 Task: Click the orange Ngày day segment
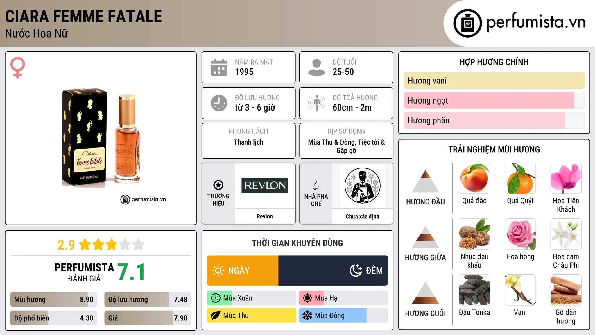tap(243, 270)
